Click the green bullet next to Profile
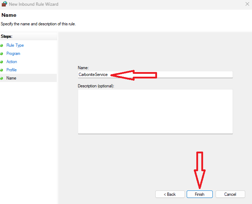 click(x=2, y=70)
